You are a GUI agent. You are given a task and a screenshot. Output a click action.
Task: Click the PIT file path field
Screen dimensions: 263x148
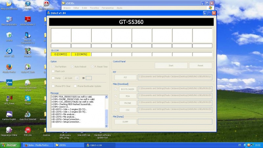pos(175,77)
